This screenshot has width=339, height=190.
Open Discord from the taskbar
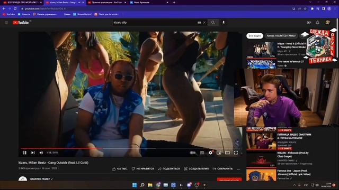(x=189, y=185)
